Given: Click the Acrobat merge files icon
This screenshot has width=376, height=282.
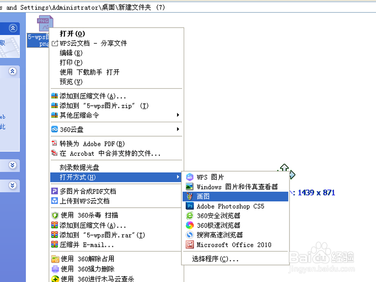Looking at the screenshot, I should click(x=55, y=153).
